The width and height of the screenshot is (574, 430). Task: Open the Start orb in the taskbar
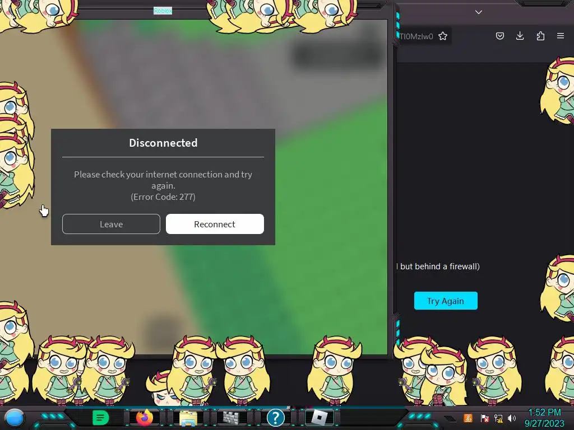15,418
